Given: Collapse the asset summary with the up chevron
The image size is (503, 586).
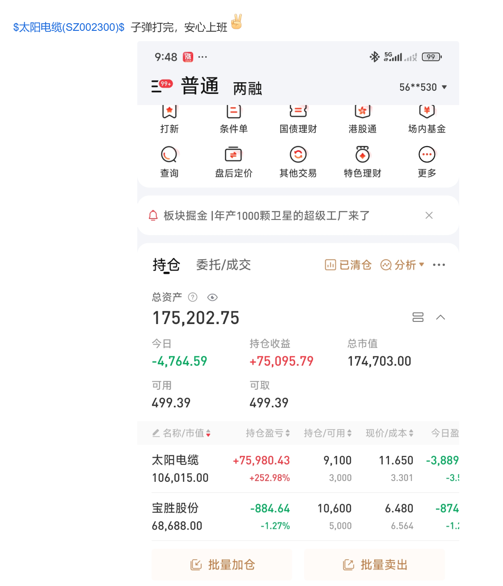Looking at the screenshot, I should [440, 317].
